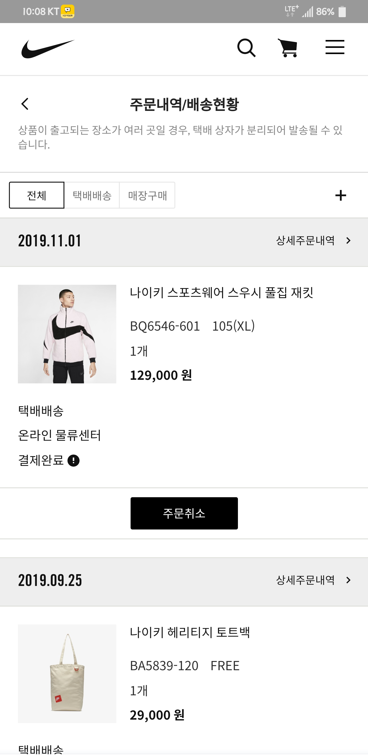Open 상세주문내역 for the 2019.11.01 order
The width and height of the screenshot is (368, 756).
pyautogui.click(x=313, y=241)
